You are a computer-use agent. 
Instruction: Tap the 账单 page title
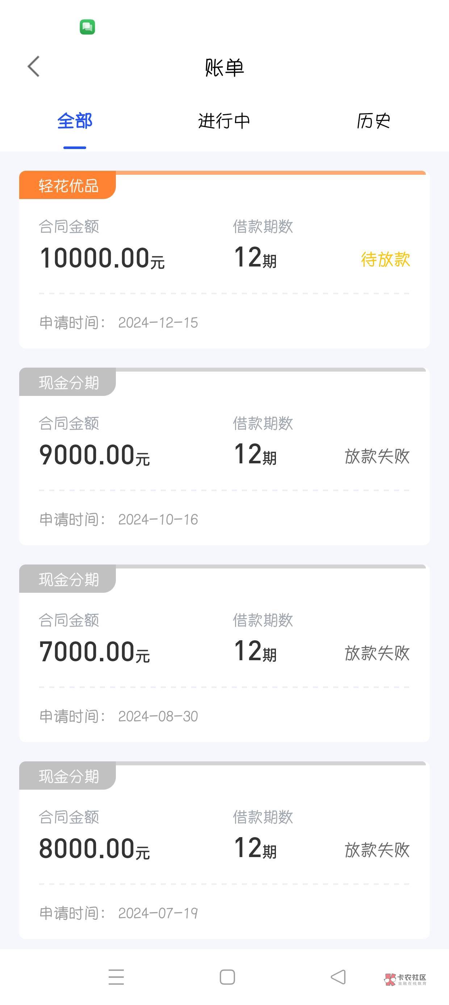[x=224, y=67]
